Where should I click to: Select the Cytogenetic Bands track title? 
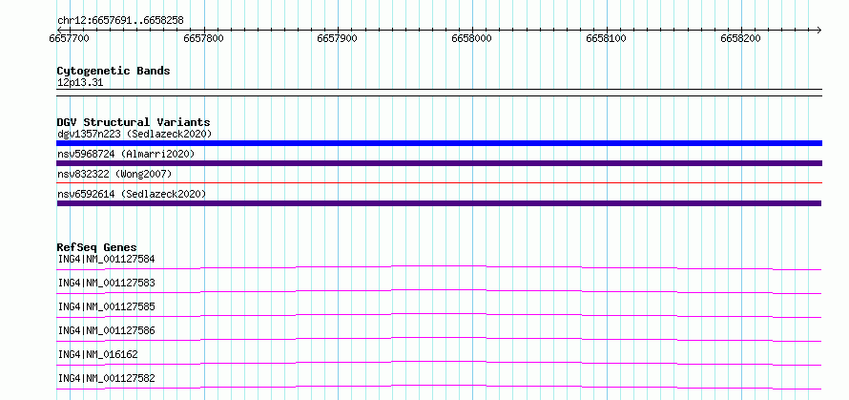tap(114, 71)
